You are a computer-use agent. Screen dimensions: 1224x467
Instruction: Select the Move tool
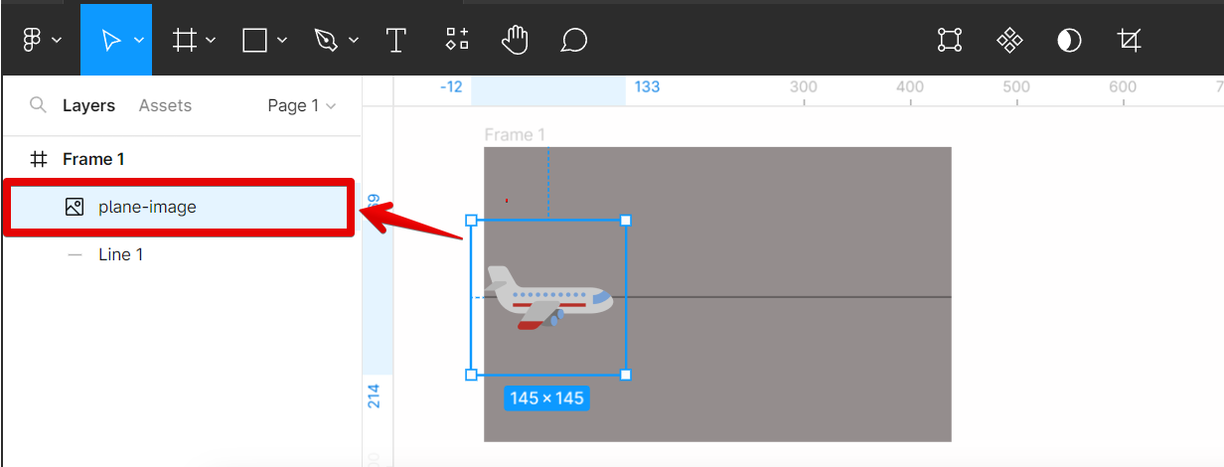[110, 40]
